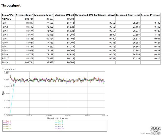Click Pair 4 average value 79.674
Screen dimensions: 162x136
coord(30,35)
